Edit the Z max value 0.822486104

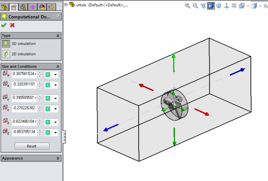tap(24, 121)
